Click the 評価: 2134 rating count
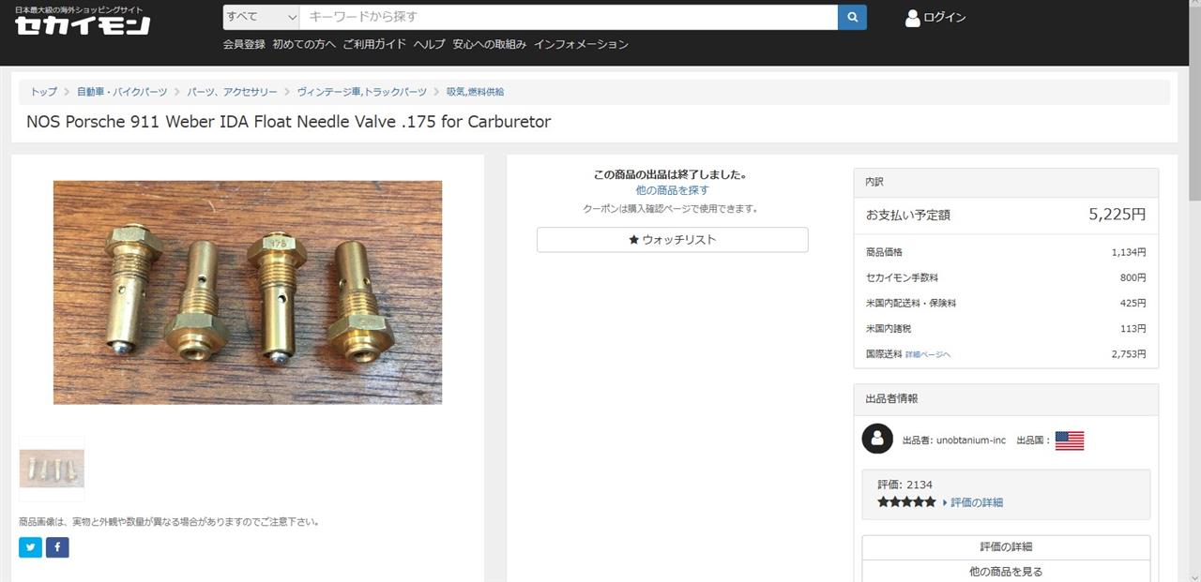The image size is (1201, 582). (x=905, y=485)
